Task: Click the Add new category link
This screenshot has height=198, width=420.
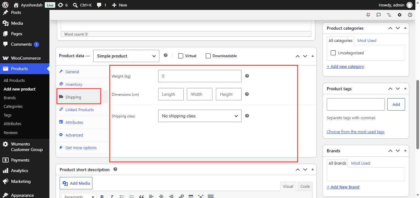Action: pos(345,66)
